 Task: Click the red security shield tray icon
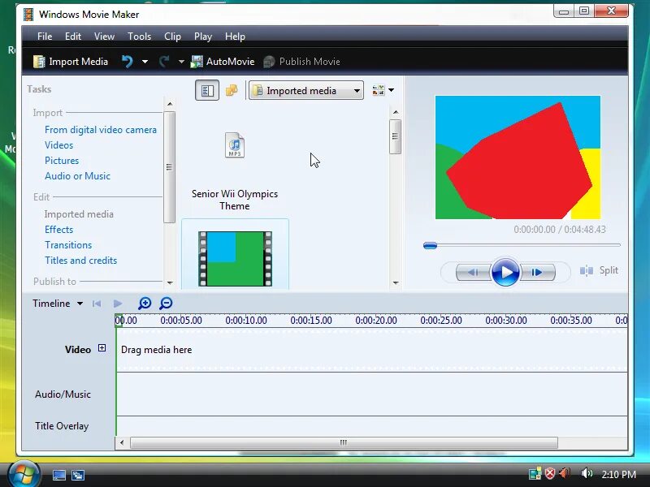coord(550,473)
